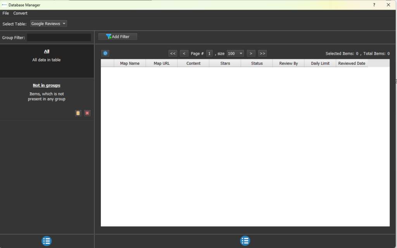Click the question mark help button
The height and width of the screenshot is (248, 397).
click(374, 5)
